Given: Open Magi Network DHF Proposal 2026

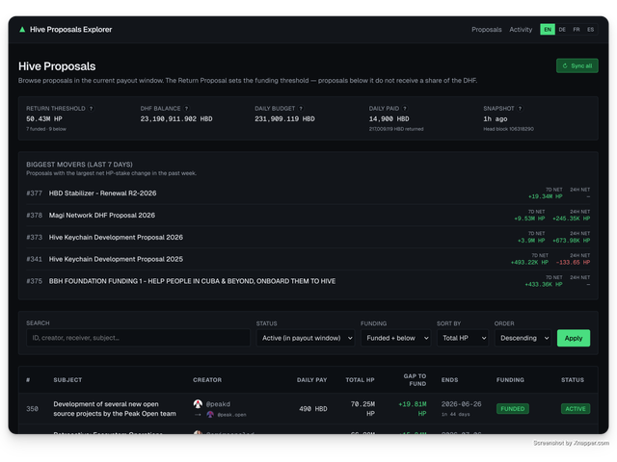Looking at the screenshot, I should [102, 216].
